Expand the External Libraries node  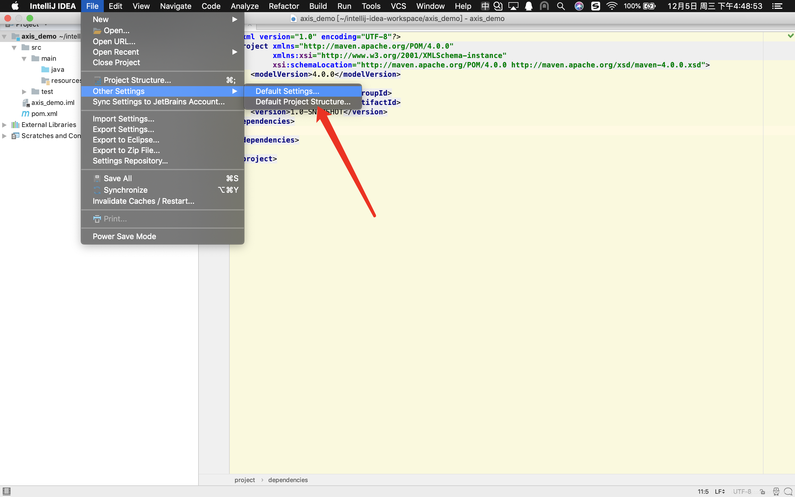tap(5, 125)
